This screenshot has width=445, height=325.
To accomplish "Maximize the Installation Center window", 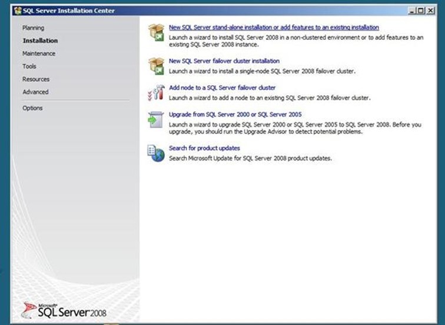I will (x=421, y=11).
